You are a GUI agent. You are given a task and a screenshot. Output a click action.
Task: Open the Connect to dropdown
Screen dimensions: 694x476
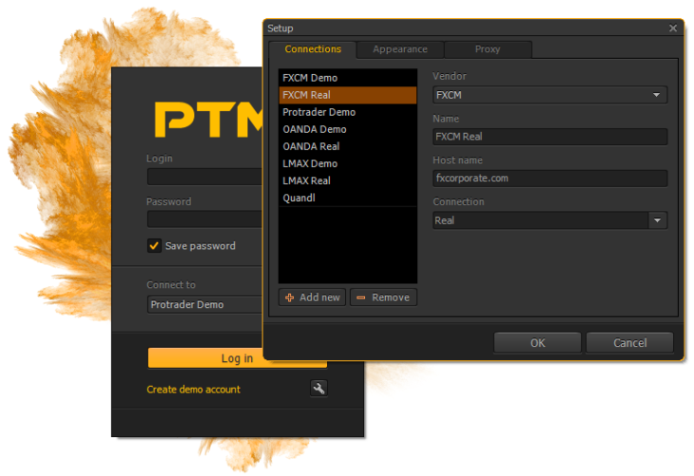pyautogui.click(x=205, y=304)
